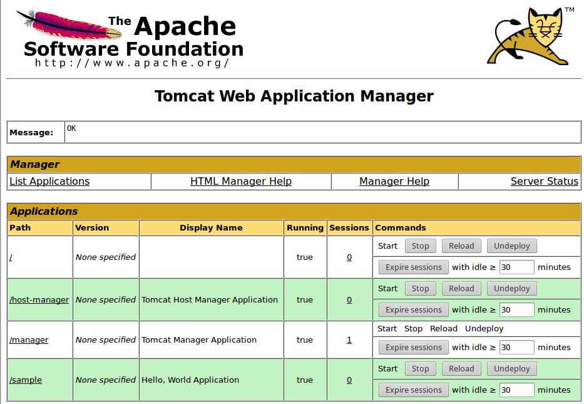Click the Tomcat cat mascot logo
The height and width of the screenshot is (404, 584).
click(531, 37)
